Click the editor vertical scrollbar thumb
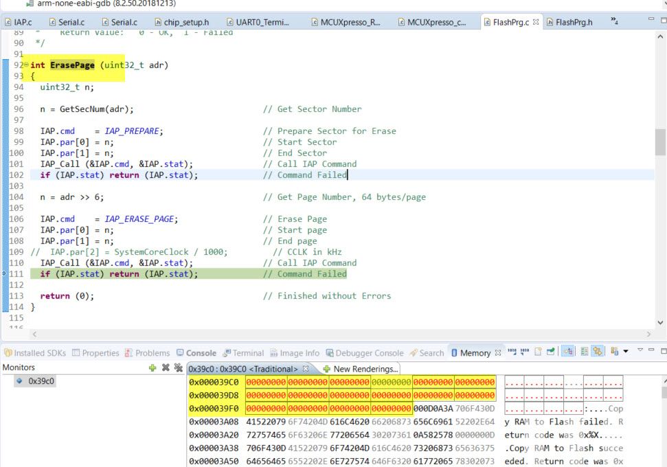 (x=659, y=142)
